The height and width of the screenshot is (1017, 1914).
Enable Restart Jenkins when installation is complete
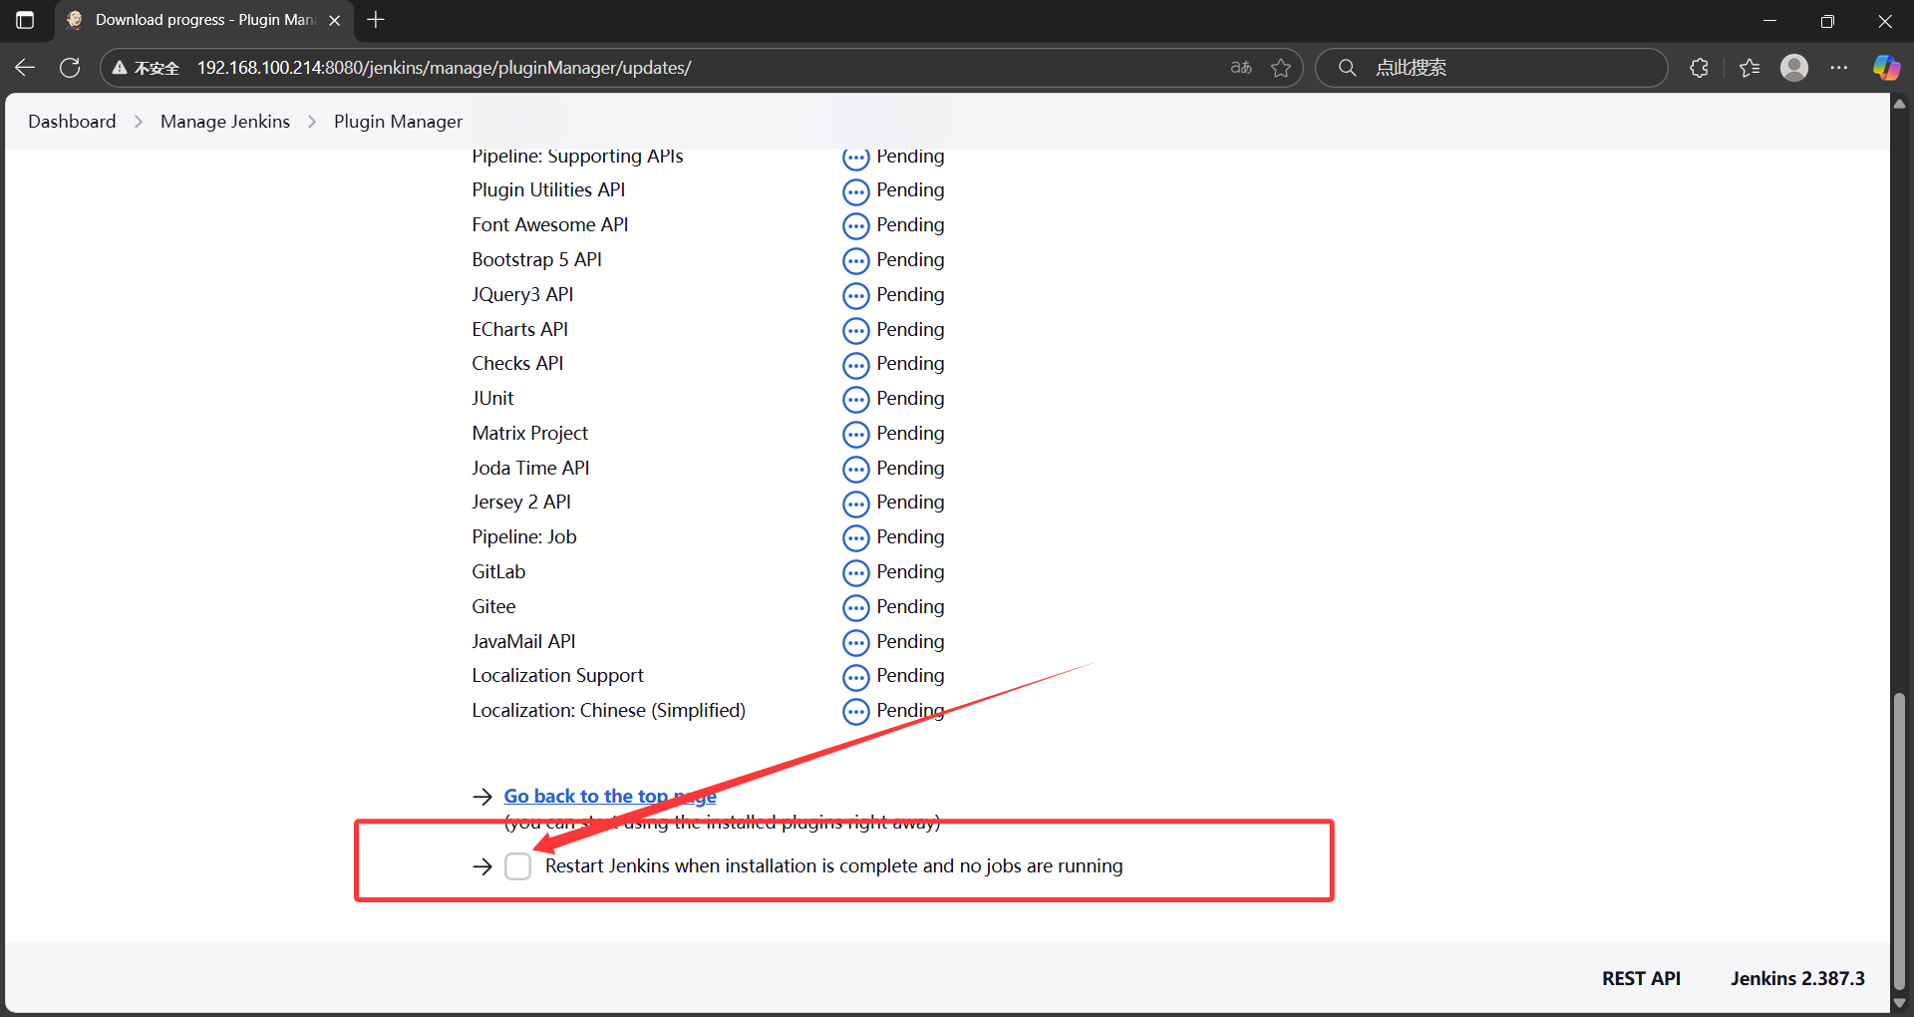pos(517,866)
